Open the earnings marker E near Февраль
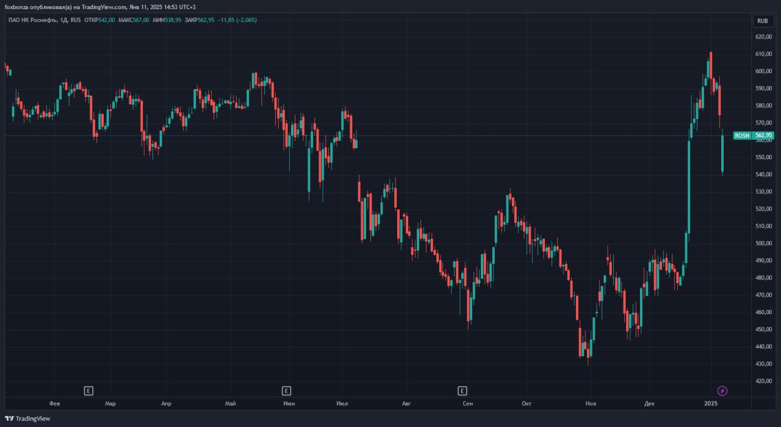 pyautogui.click(x=88, y=390)
